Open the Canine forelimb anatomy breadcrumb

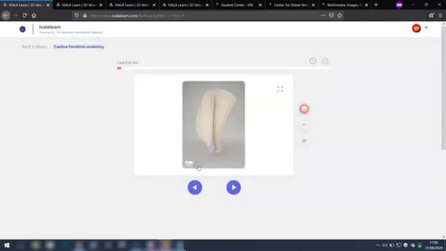coord(79,47)
